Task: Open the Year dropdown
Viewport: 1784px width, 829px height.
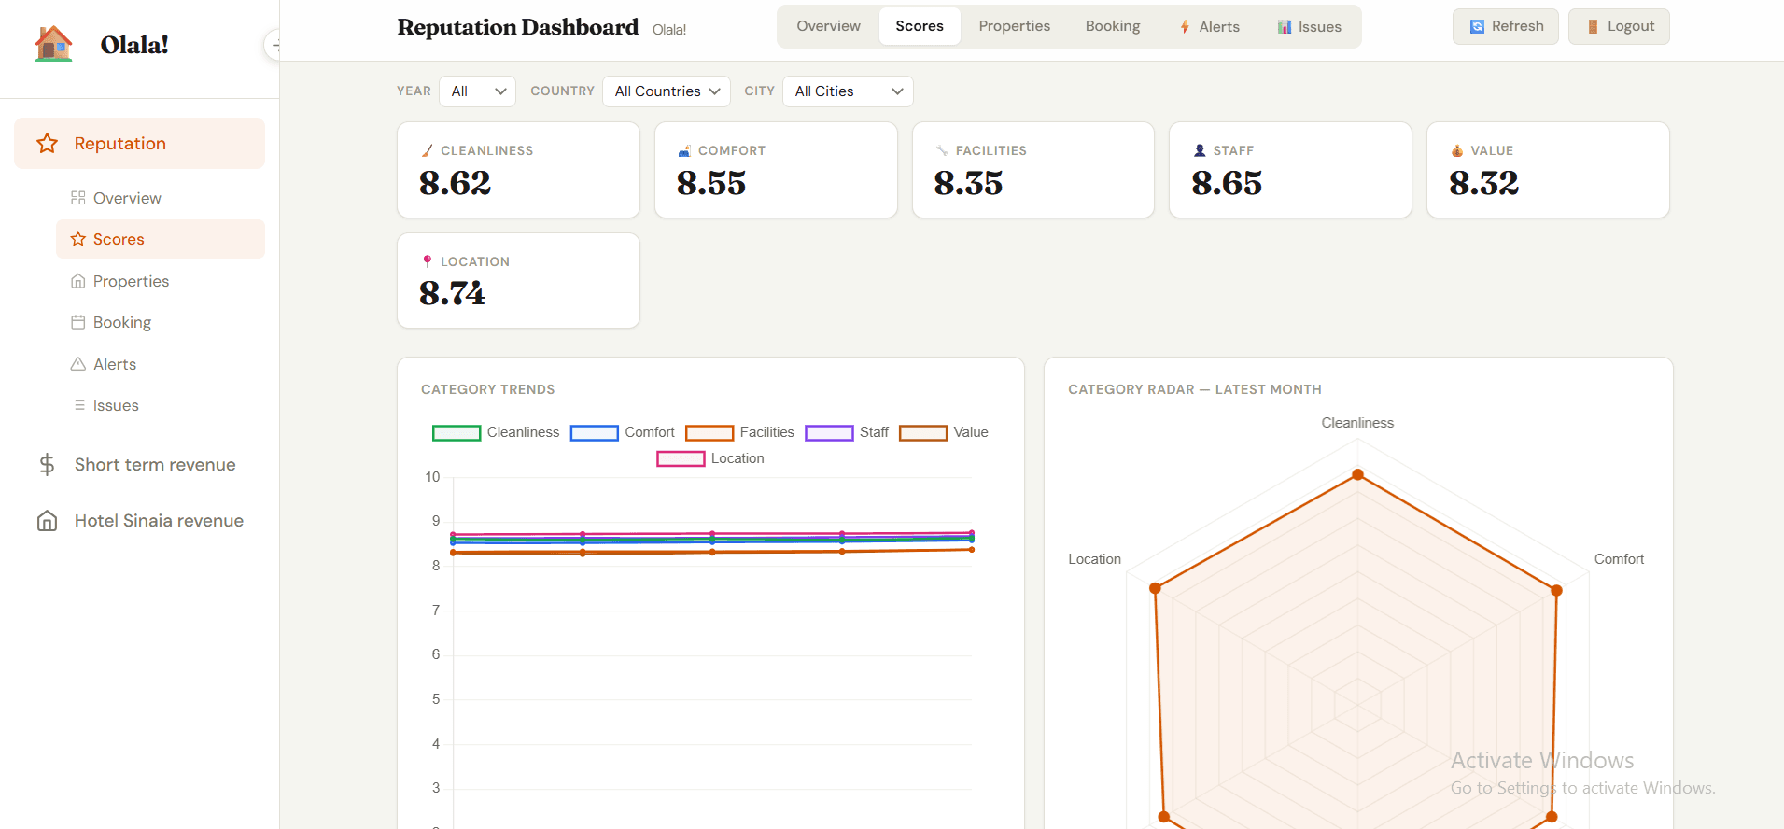Action: coord(477,91)
